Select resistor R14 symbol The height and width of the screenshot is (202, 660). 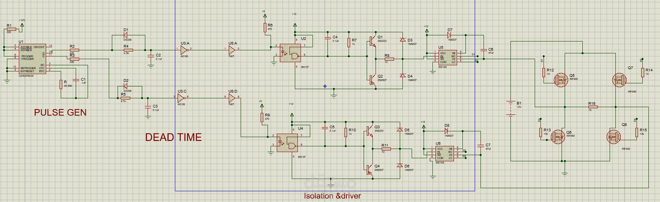[x=643, y=73]
